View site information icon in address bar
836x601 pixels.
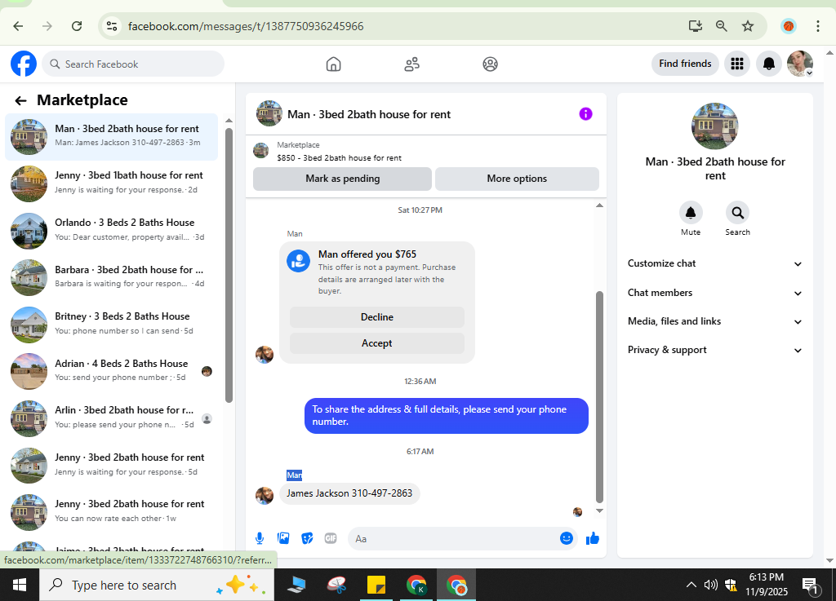pyautogui.click(x=111, y=26)
